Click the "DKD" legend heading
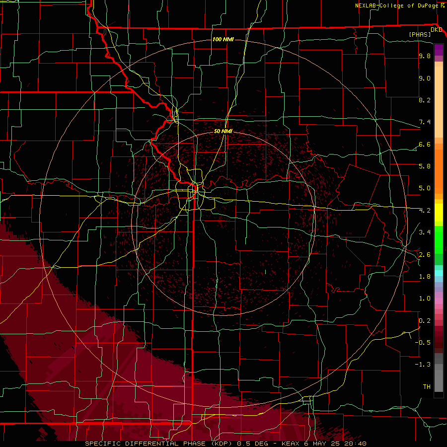The width and height of the screenshot is (447, 447). [437, 30]
